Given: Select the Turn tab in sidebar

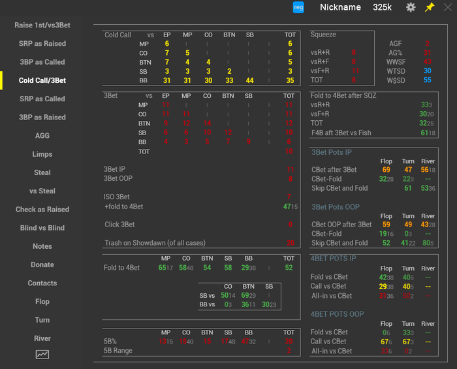Looking at the screenshot, I should (x=42, y=320).
